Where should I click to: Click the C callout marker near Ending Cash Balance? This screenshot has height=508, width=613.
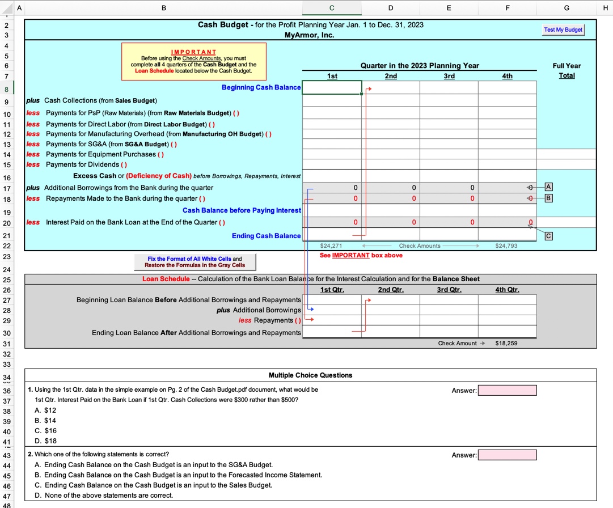(548, 235)
